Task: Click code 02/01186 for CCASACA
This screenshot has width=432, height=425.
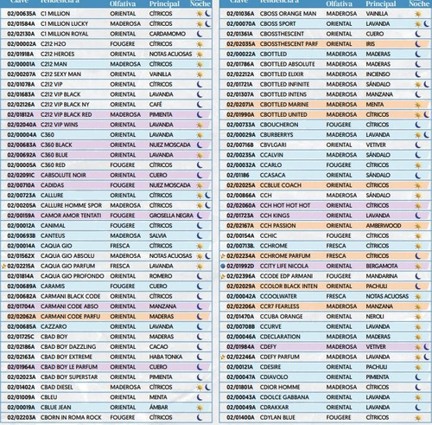Action: click(238, 175)
